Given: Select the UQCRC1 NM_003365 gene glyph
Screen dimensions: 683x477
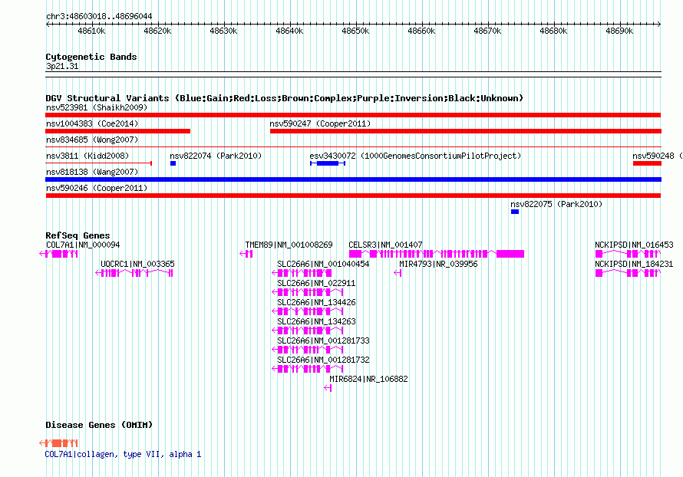Looking at the screenshot, I should pos(134,273).
